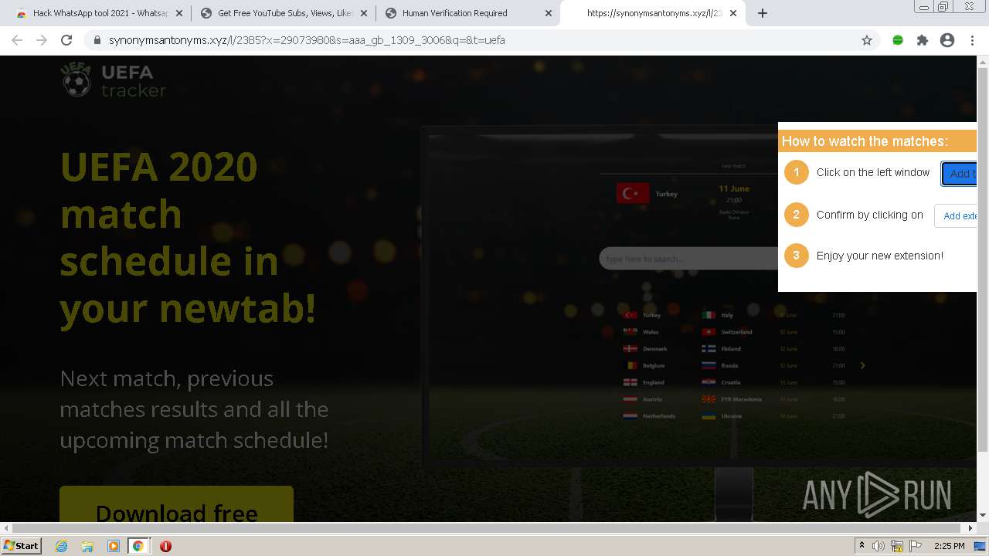Open File Explorer from taskbar
Screen dimensions: 989x556
coord(87,546)
